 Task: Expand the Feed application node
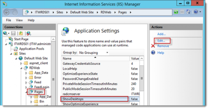26,83
